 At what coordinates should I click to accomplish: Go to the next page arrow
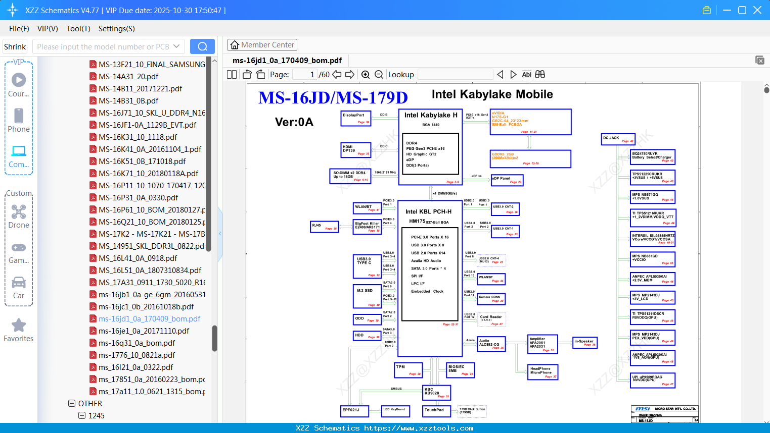[350, 75]
